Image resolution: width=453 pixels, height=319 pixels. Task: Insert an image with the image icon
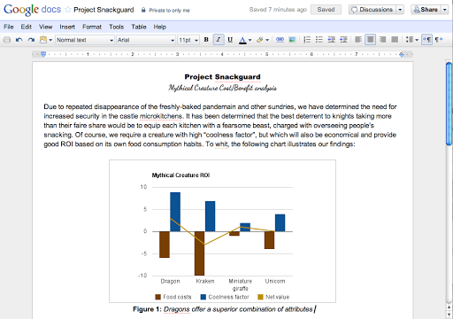292,40
